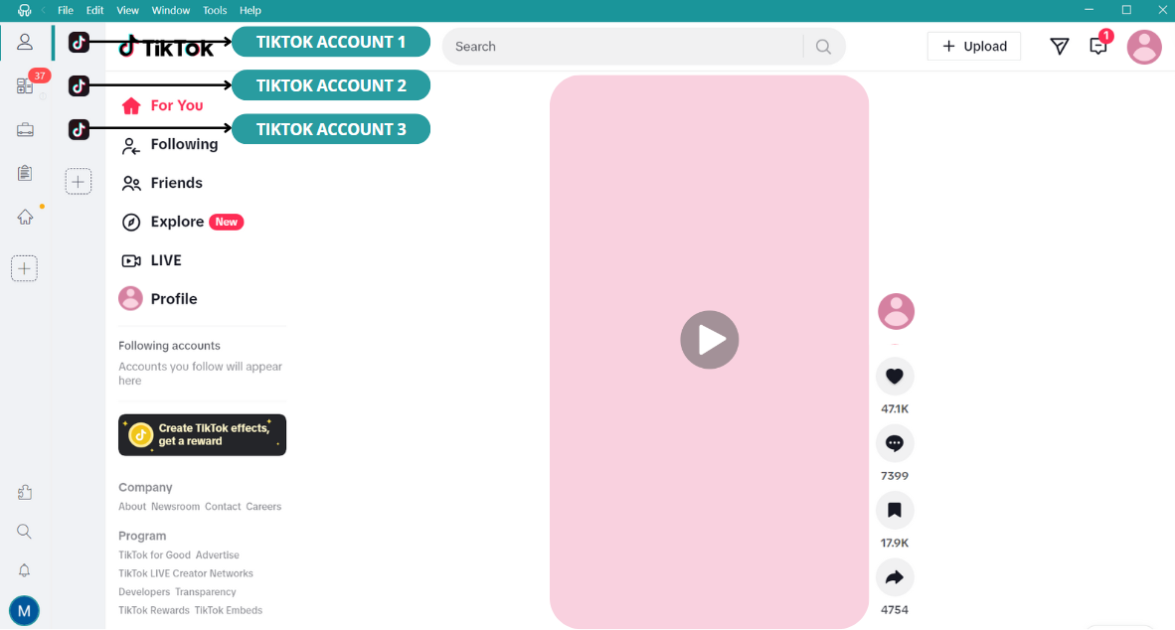Open the sidebar search magnifier icon
Screen dimensions: 1175x630
point(24,531)
